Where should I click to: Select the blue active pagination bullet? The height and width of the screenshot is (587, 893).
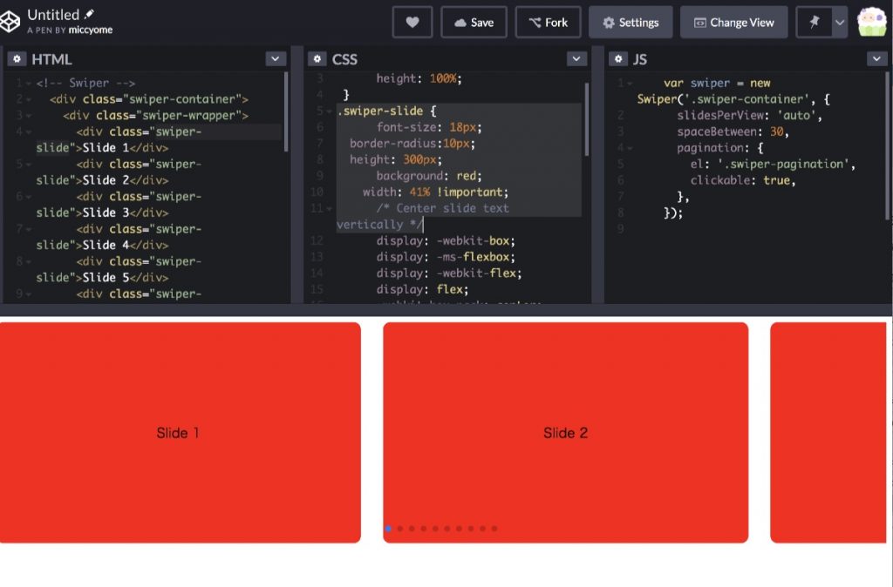coord(388,529)
